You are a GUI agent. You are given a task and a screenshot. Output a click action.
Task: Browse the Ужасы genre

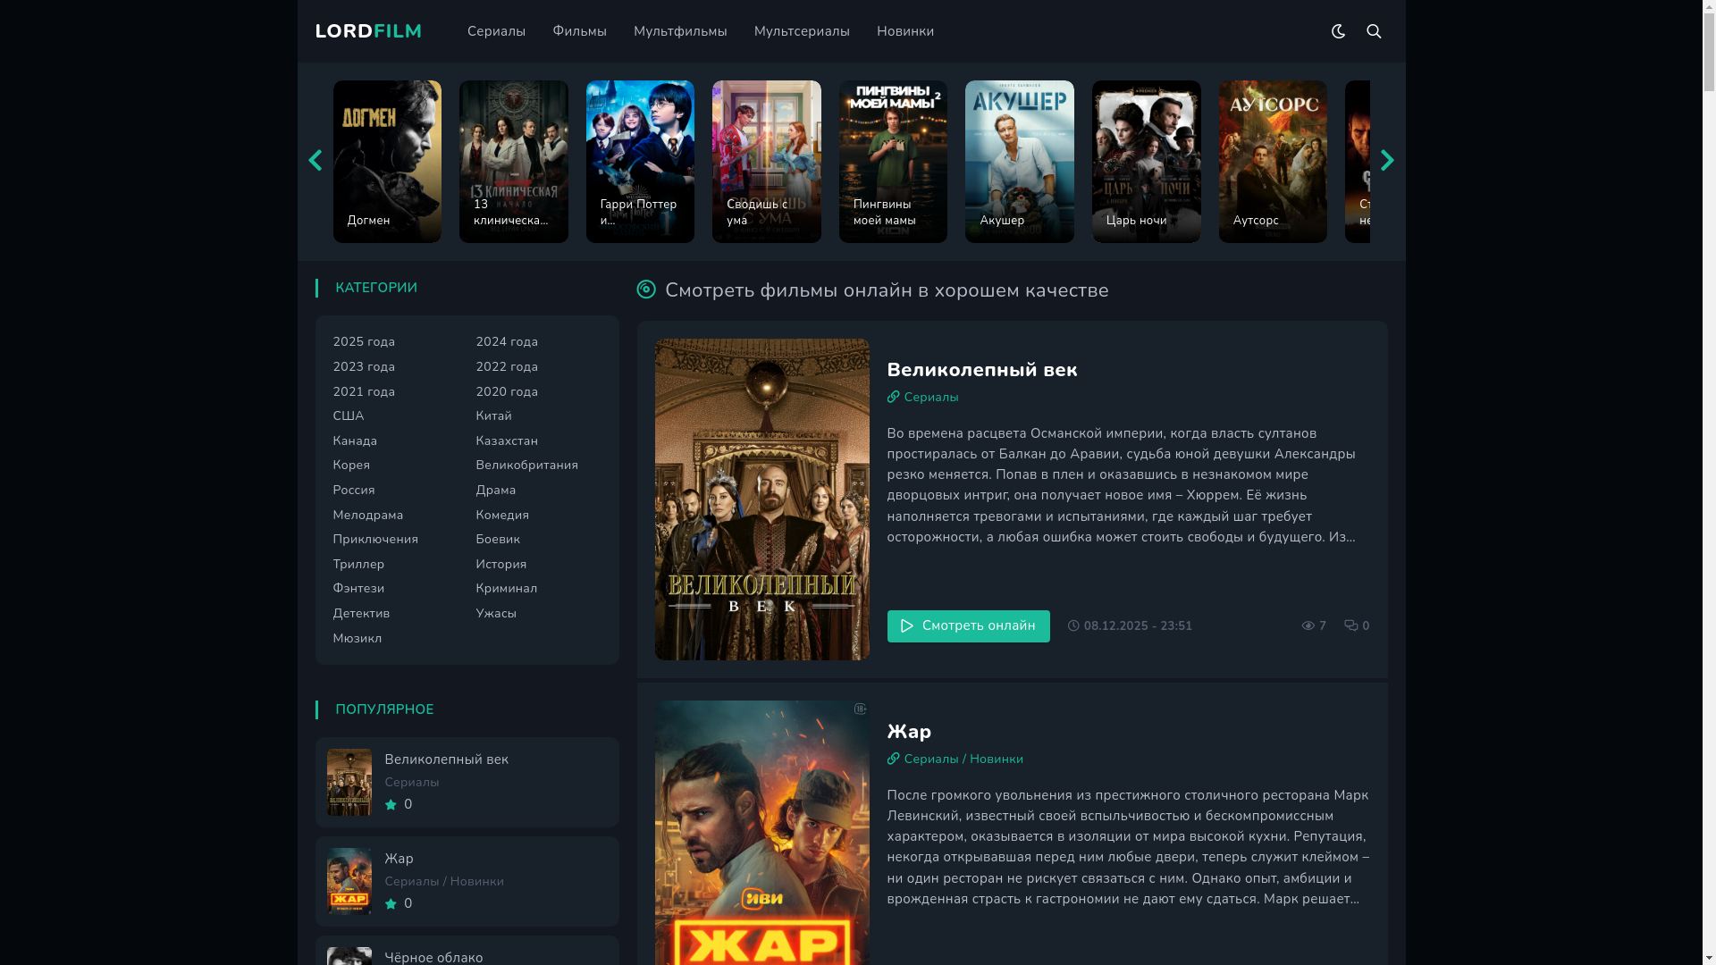496,614
